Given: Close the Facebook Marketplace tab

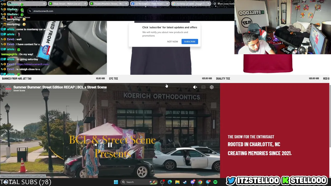Looking at the screenshot, I should coord(167,4).
